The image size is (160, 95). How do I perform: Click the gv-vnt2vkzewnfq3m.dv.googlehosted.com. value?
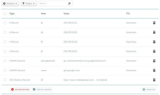(x=85, y=61)
